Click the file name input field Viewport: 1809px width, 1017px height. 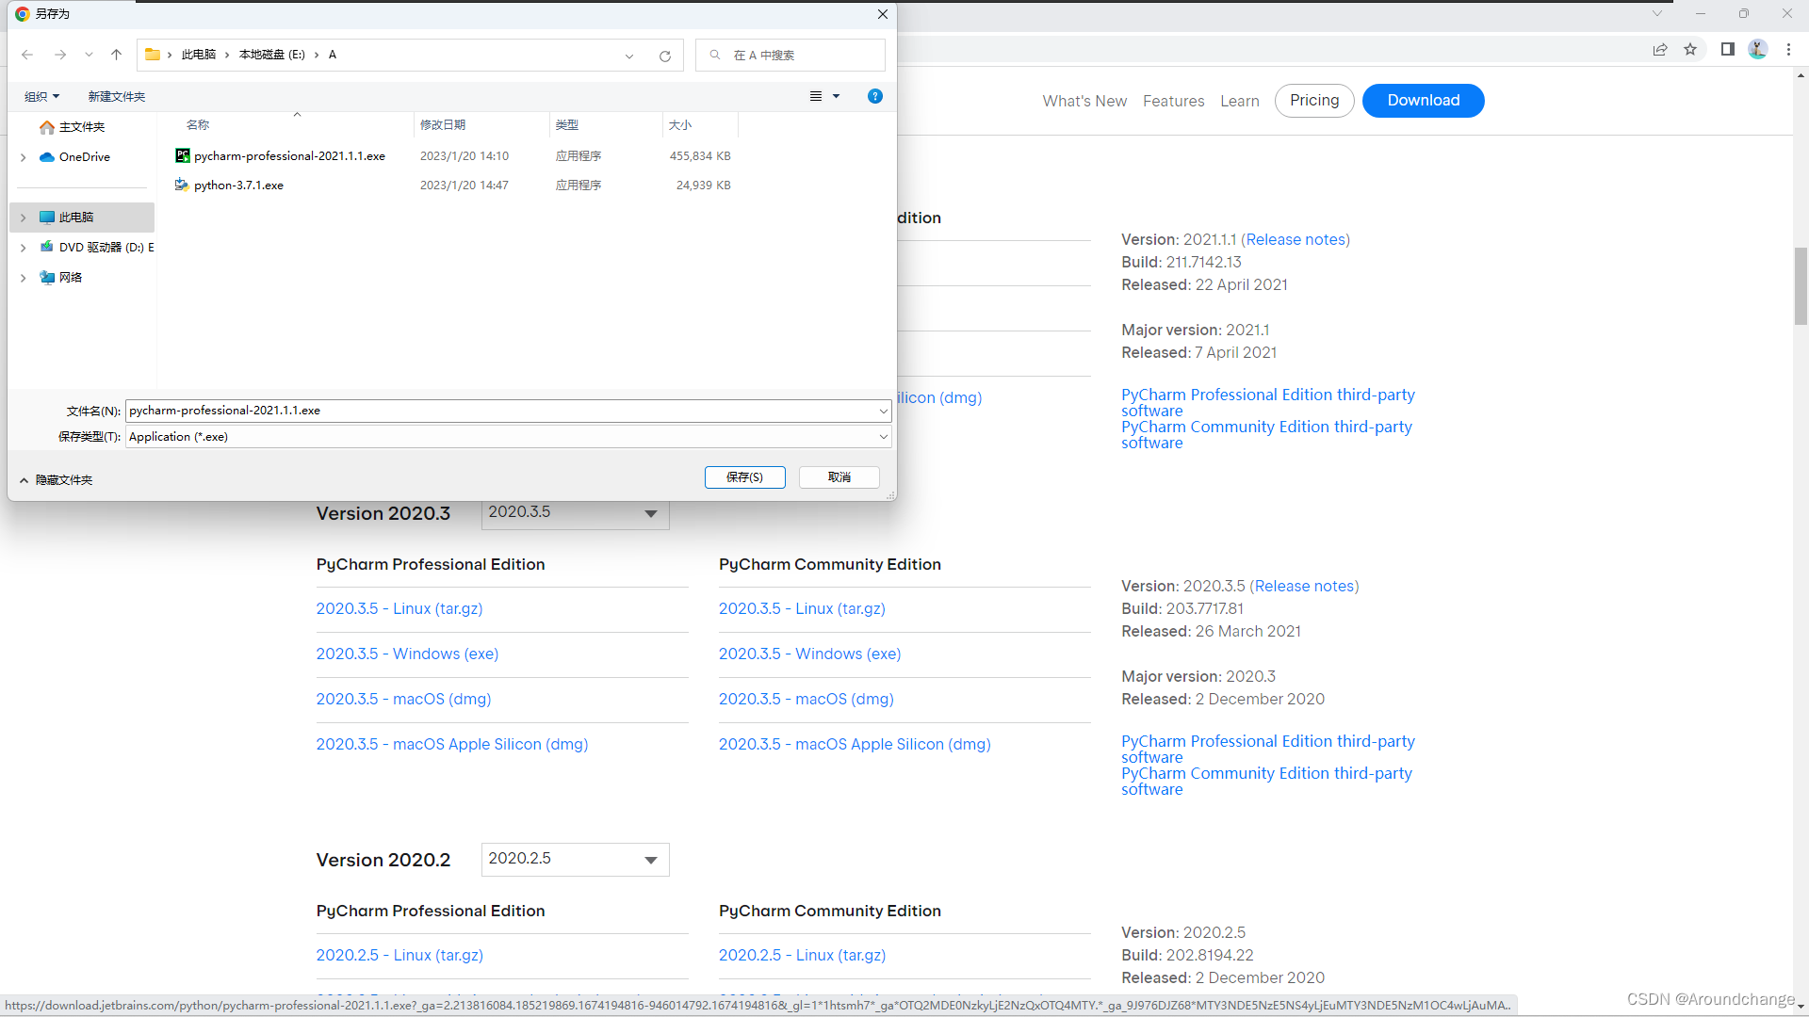coord(499,411)
